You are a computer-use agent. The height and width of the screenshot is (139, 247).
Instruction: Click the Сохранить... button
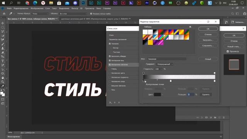pos(208,46)
